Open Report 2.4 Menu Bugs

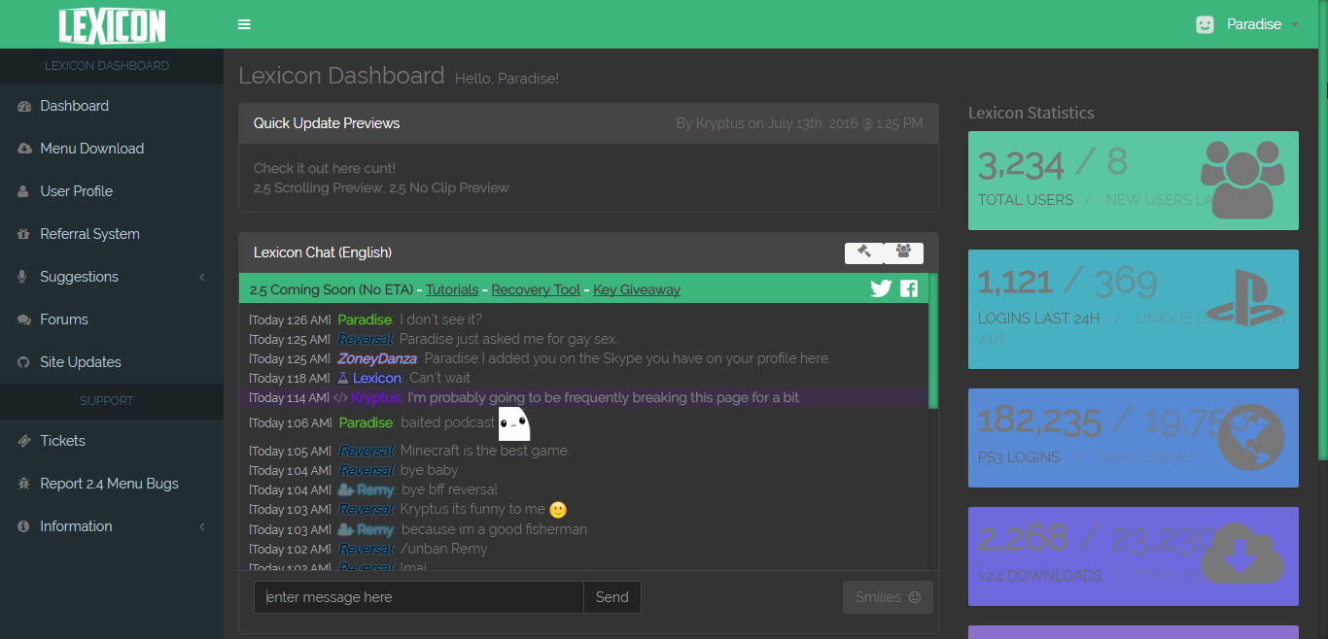point(112,484)
